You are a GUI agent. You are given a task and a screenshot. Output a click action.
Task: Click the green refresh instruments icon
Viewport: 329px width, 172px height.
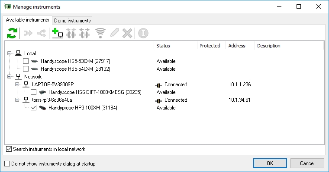pyautogui.click(x=12, y=33)
